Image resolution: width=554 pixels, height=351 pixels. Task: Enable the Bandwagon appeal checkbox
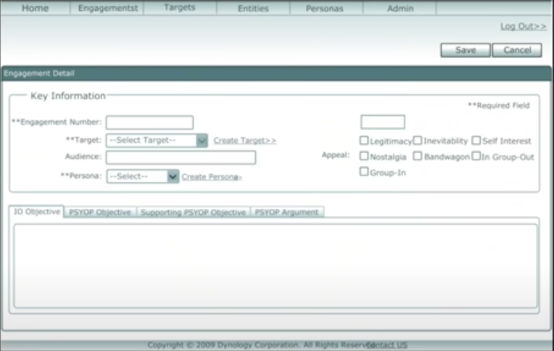pos(418,156)
